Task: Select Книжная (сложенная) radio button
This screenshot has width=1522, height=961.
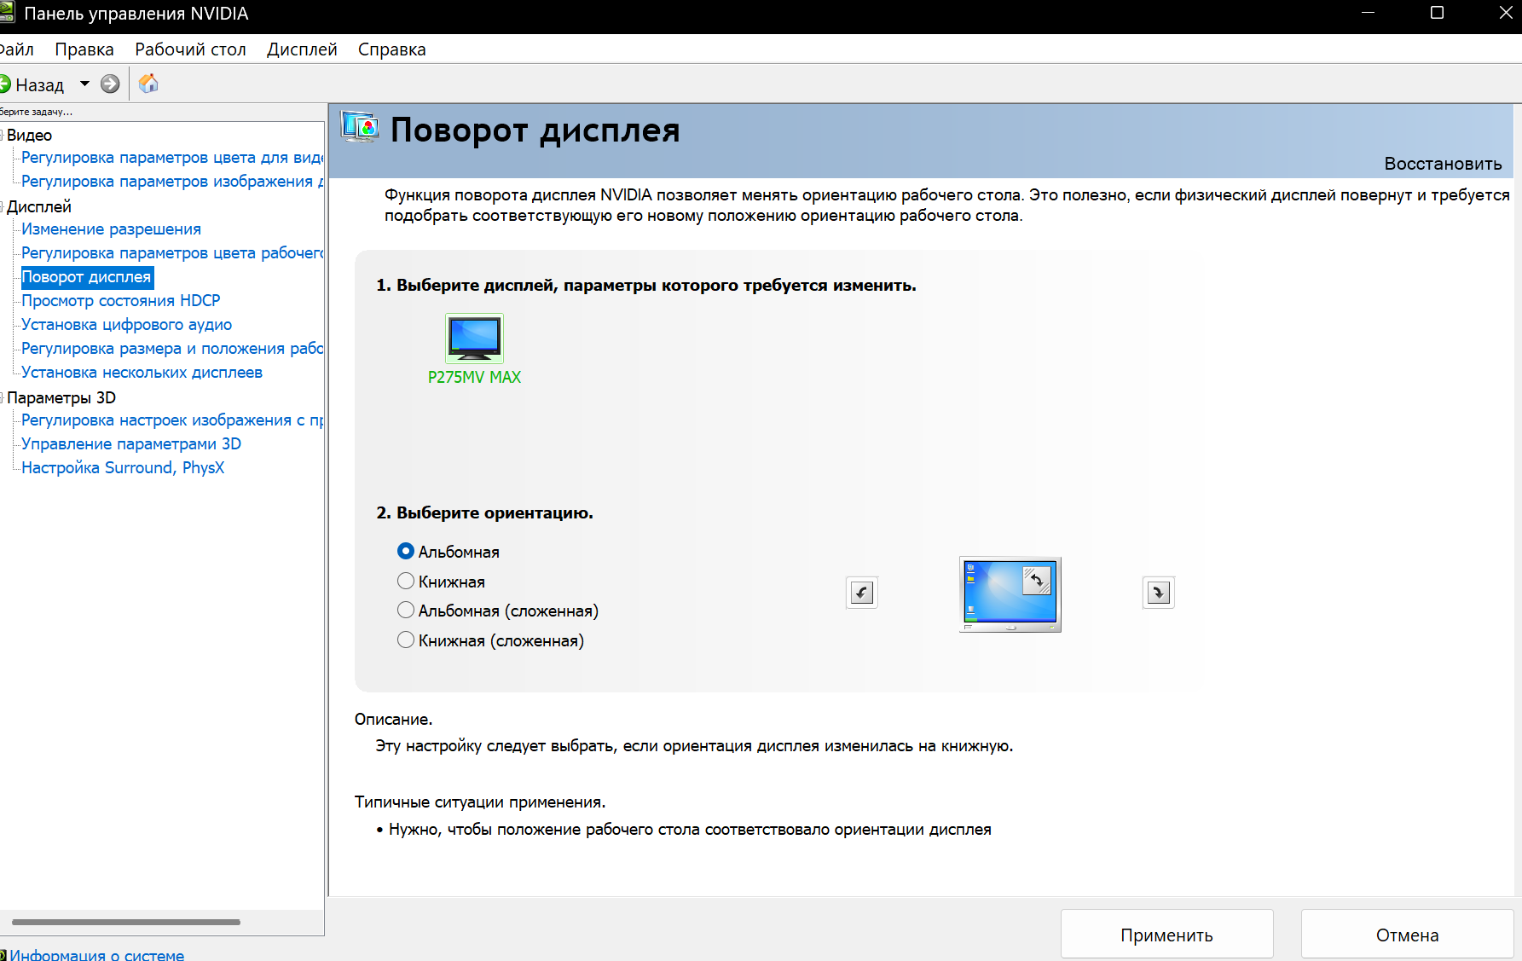Action: (406, 640)
